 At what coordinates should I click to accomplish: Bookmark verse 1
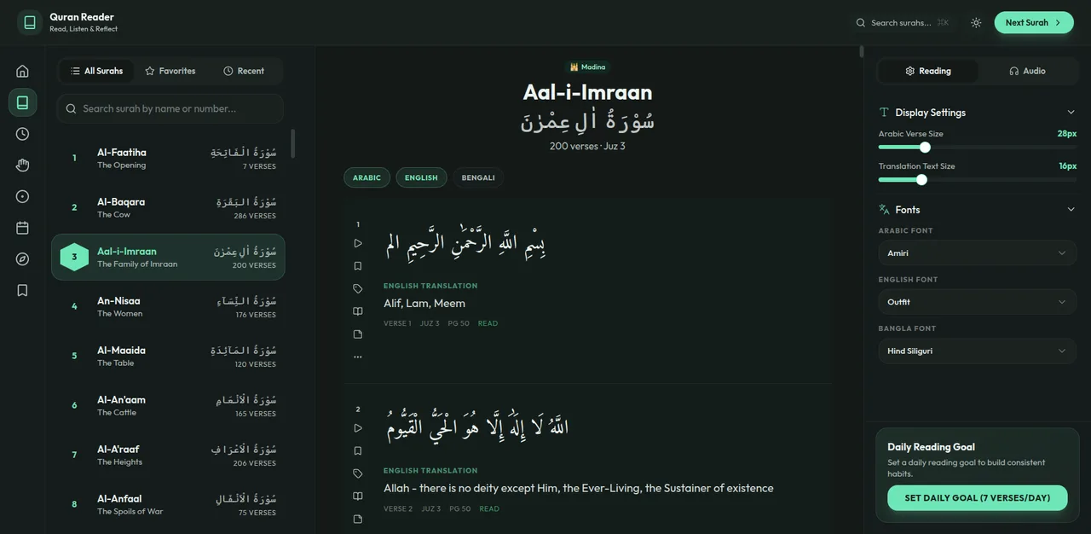[358, 266]
